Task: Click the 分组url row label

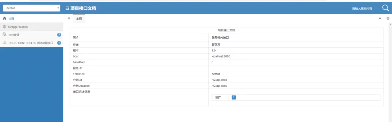Action: [x=78, y=80]
